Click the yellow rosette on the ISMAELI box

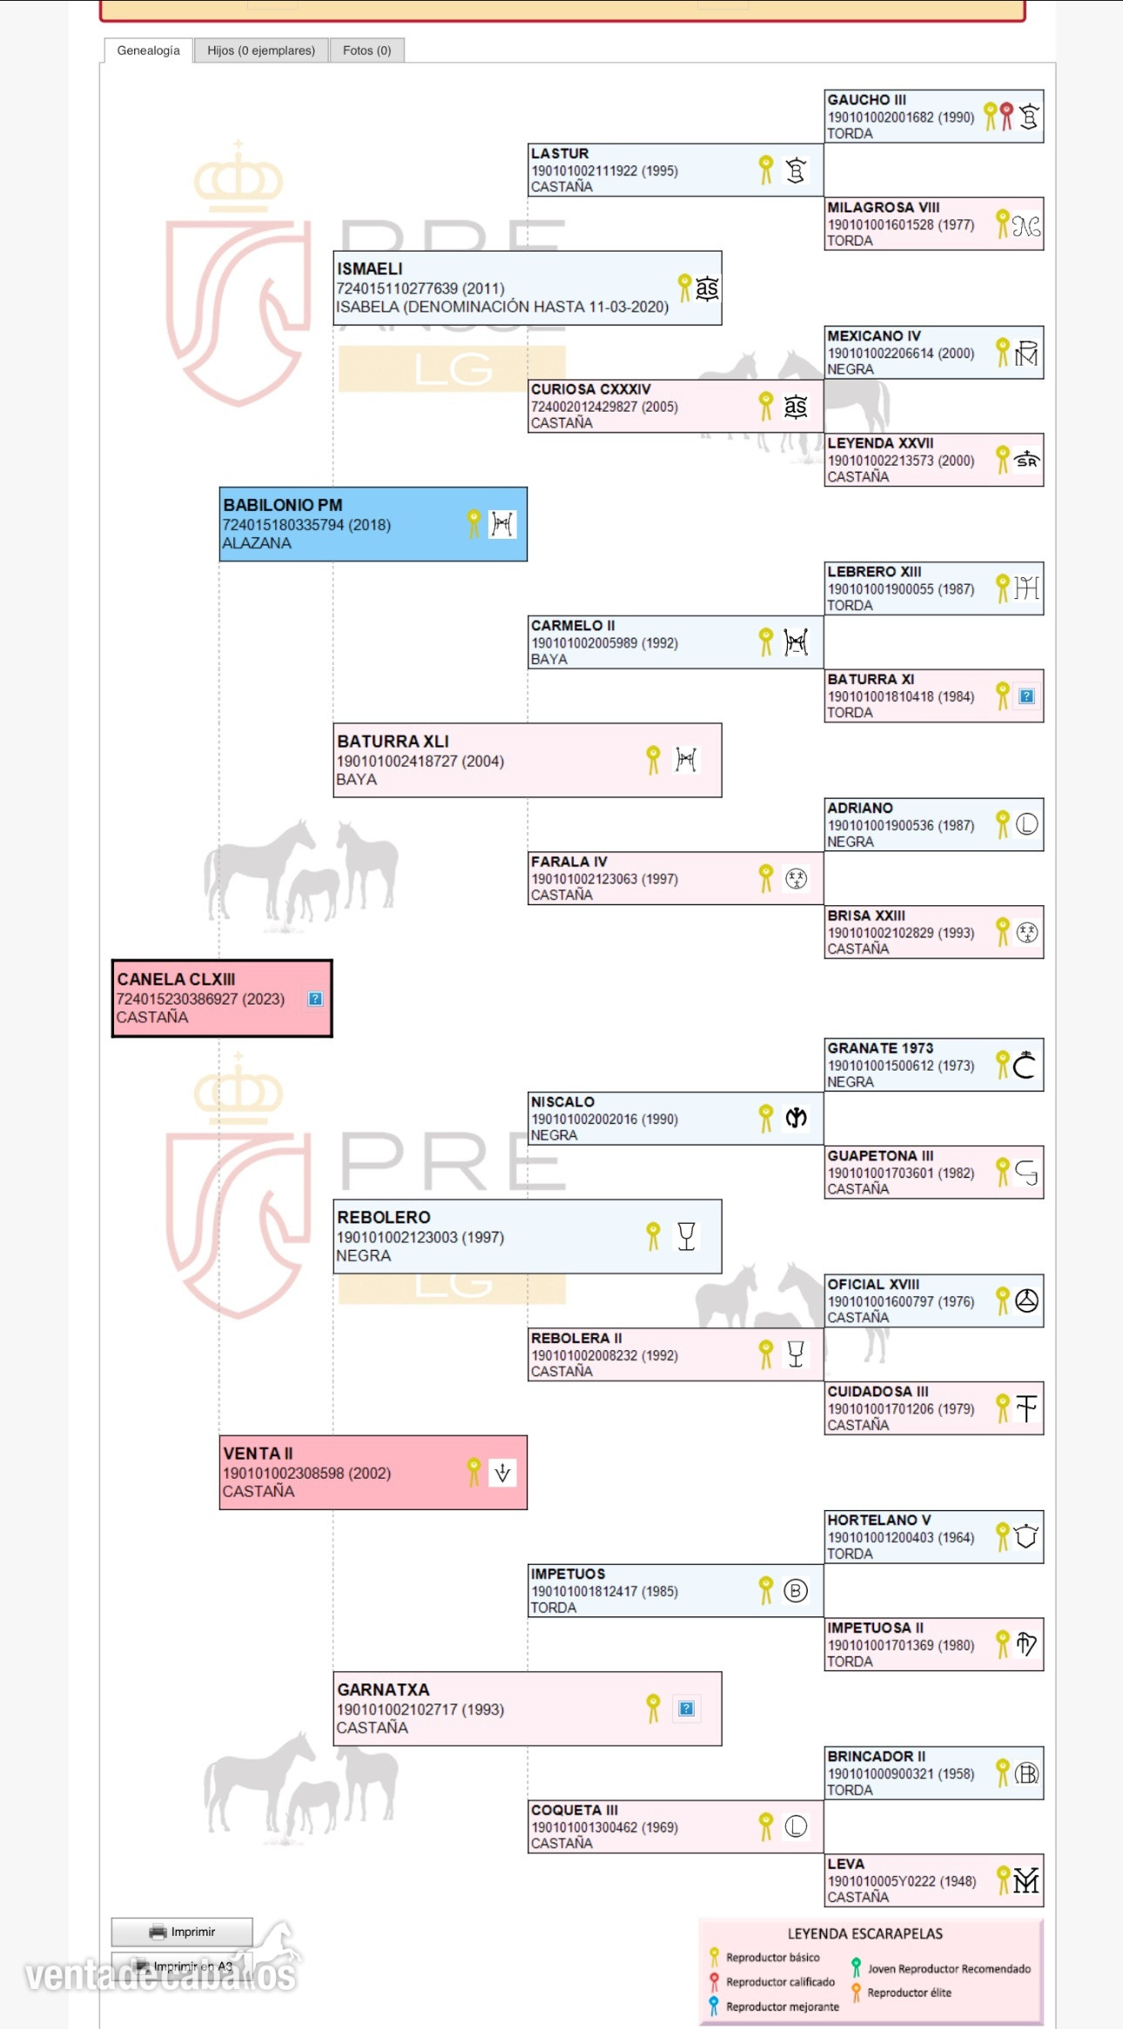point(684,287)
